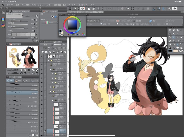Image resolution: width=184 pixels, height=137 pixels.
Task: Click the Clear (dotted circle) icon in command bar
Action: tap(118, 9)
